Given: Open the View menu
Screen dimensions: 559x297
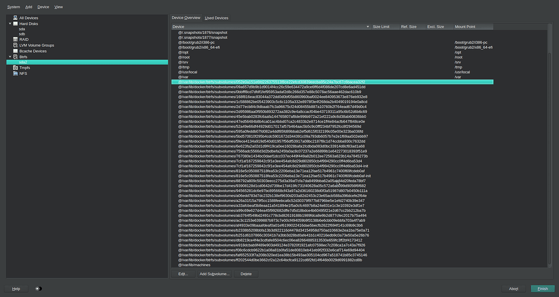Looking at the screenshot, I should pyautogui.click(x=58, y=7).
